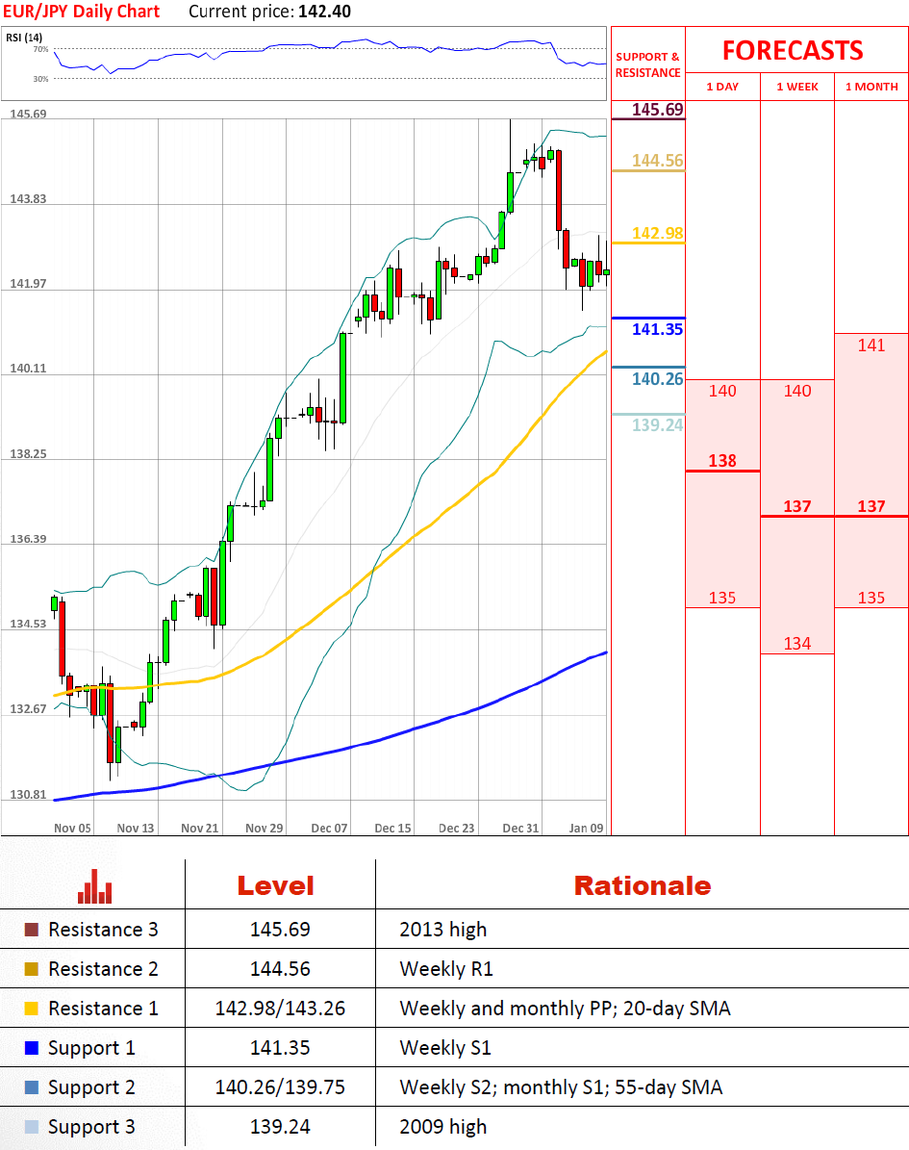Viewport: 909px width, 1150px height.
Task: Click the 'Weekly S1' rationale cell
Action: coord(445,1049)
